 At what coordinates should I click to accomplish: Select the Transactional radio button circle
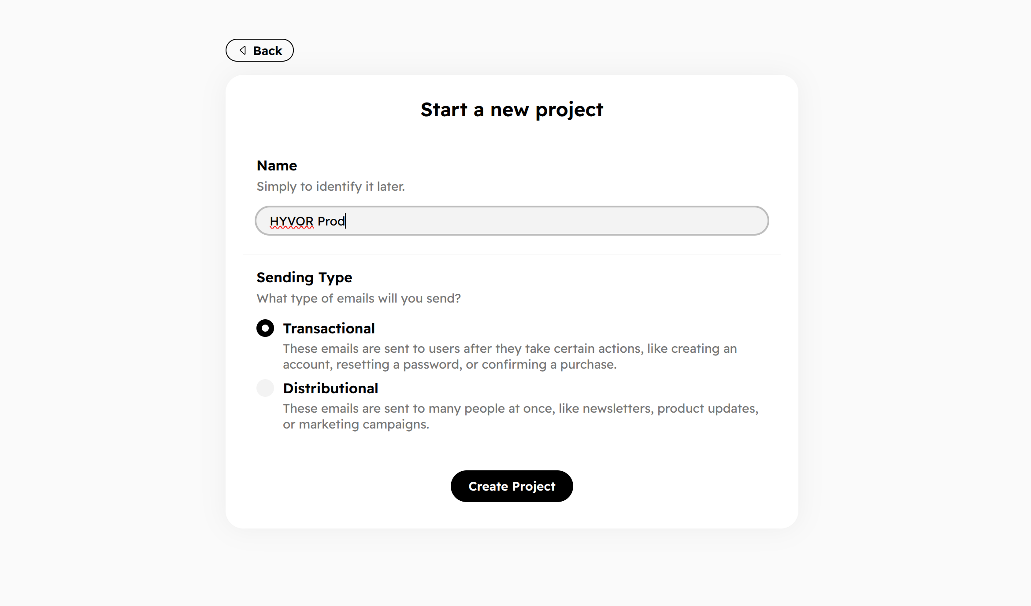pyautogui.click(x=265, y=328)
